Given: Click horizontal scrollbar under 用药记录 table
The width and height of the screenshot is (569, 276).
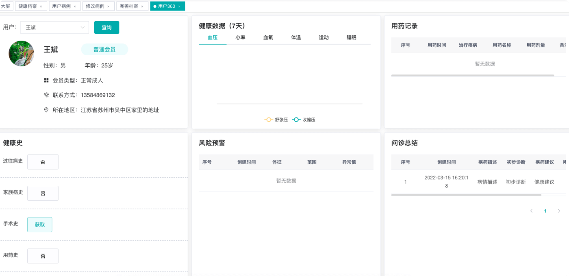Looking at the screenshot, I should click(472, 76).
